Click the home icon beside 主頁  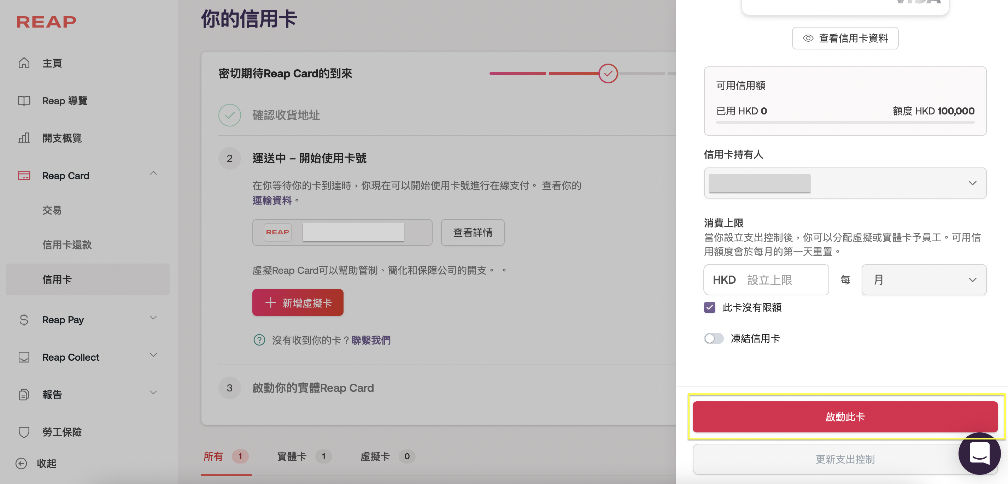[24, 63]
